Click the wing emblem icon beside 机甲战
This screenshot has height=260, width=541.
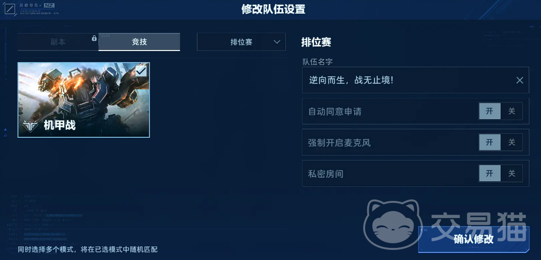(x=30, y=126)
